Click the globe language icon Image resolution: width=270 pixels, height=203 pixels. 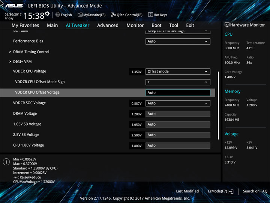58,15
